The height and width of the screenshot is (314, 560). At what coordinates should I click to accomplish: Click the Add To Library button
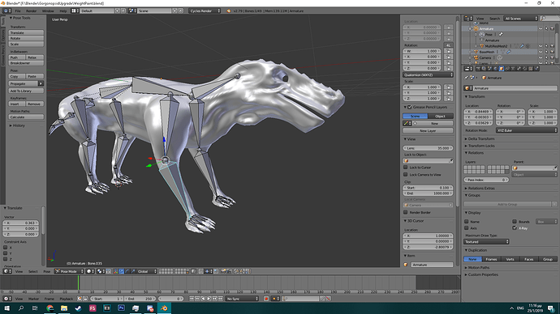[26, 91]
